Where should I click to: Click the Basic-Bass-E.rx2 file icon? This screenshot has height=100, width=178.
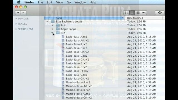pyautogui.click(x=63, y=63)
